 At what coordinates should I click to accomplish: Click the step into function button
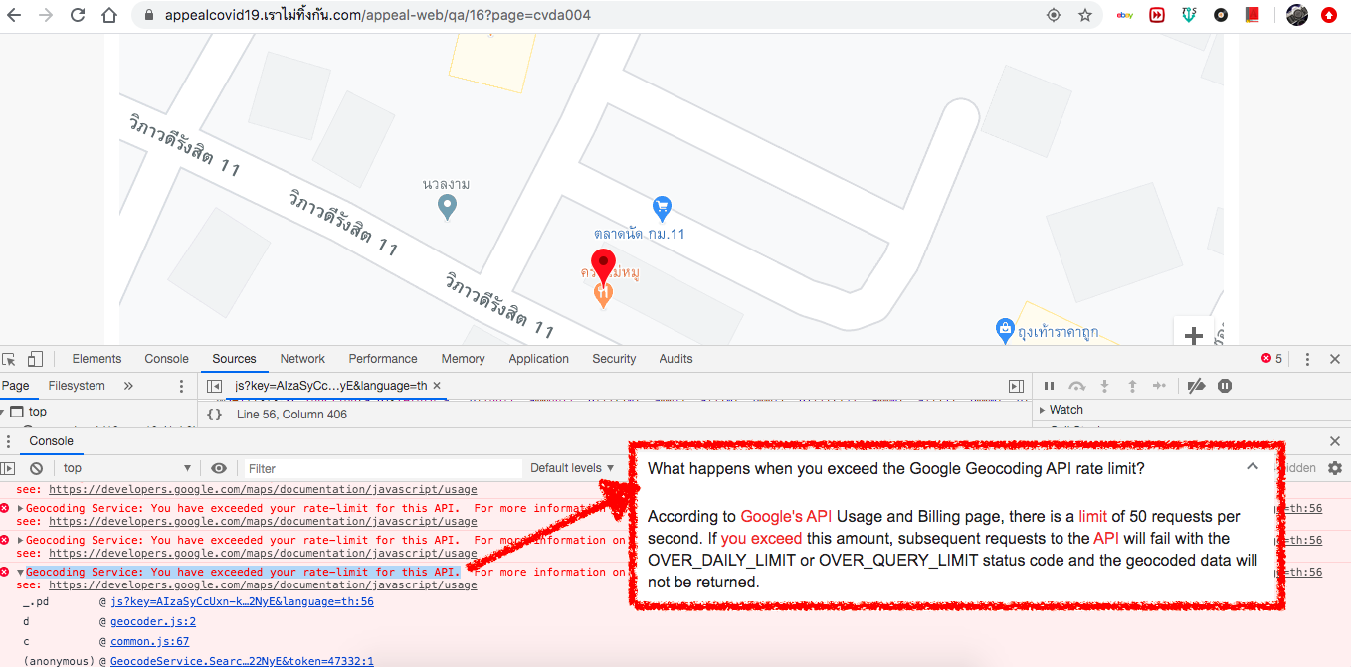[1104, 386]
